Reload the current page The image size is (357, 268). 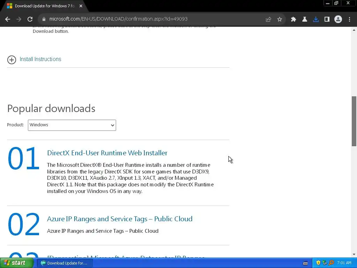coord(30,19)
